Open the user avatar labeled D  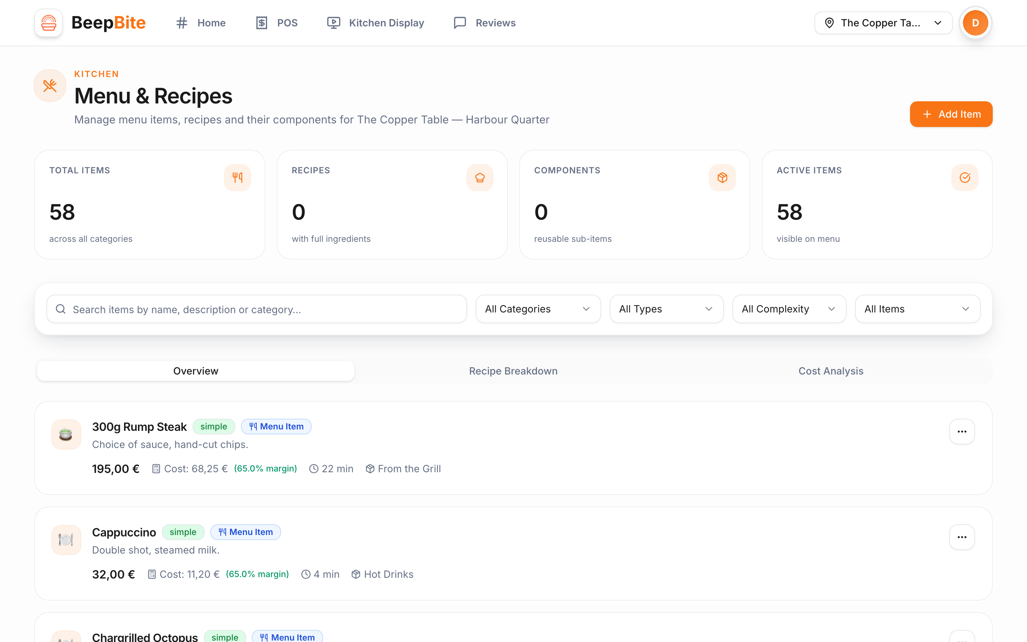click(x=975, y=23)
